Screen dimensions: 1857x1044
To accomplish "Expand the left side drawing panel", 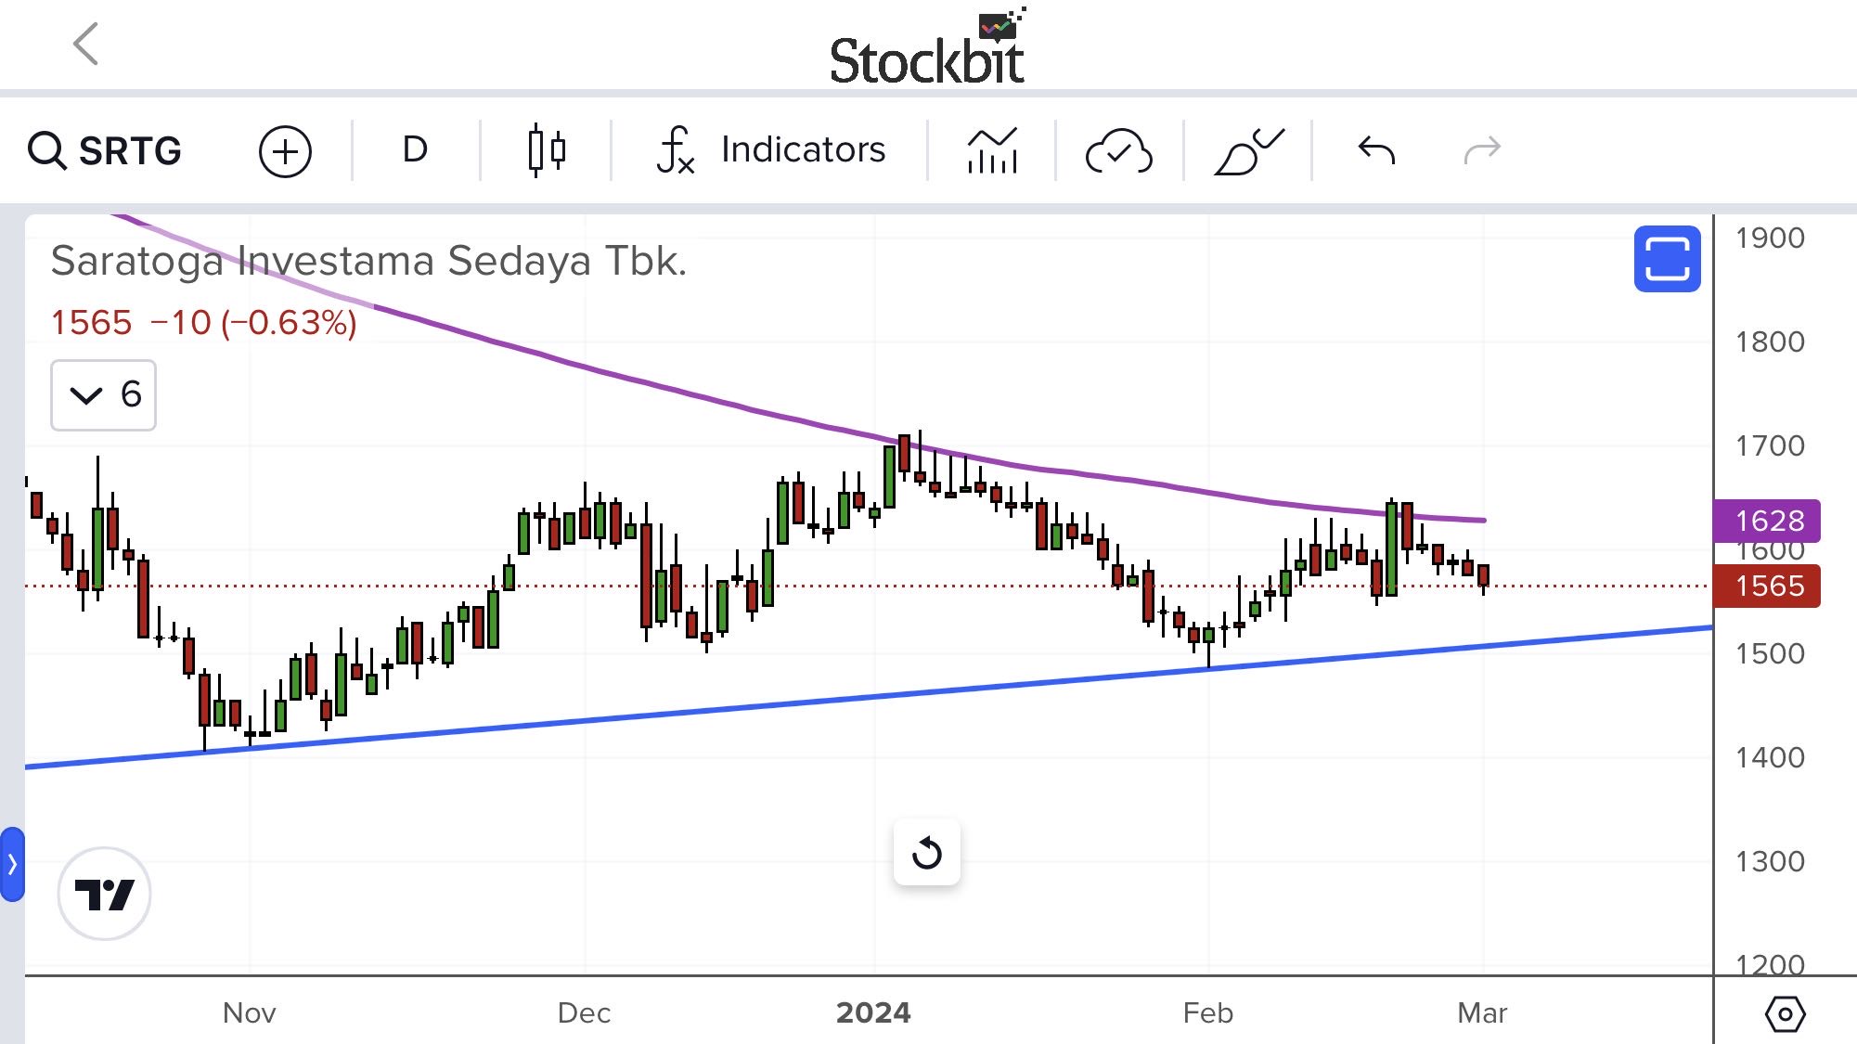I will pyautogui.click(x=12, y=864).
